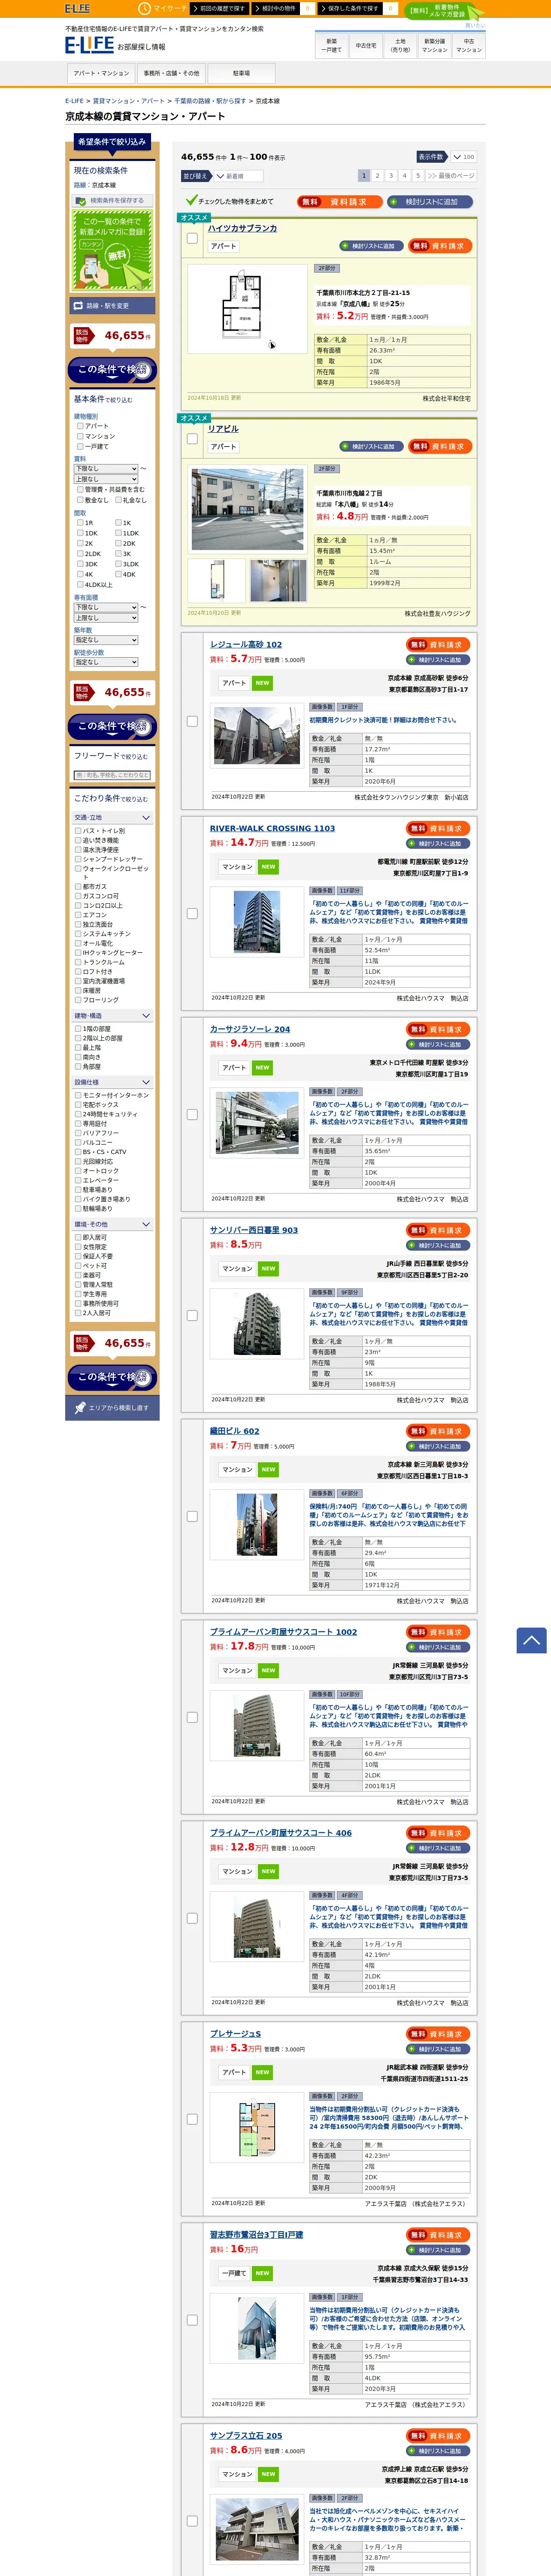Screen dimensions: 551x2576
Task: Collapse the 設備仕様 section
Action: 112,1082
